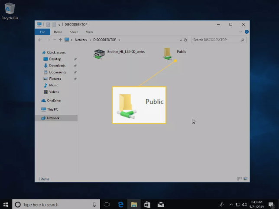
Task: Show hidden system tray icons
Action: (x=231, y=205)
